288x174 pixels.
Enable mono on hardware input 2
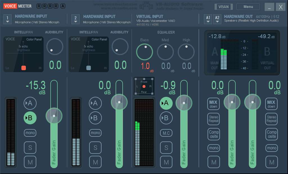(x=95, y=133)
